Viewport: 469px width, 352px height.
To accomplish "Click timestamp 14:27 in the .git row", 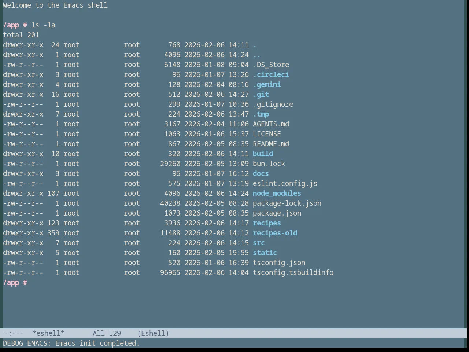I will click(239, 94).
